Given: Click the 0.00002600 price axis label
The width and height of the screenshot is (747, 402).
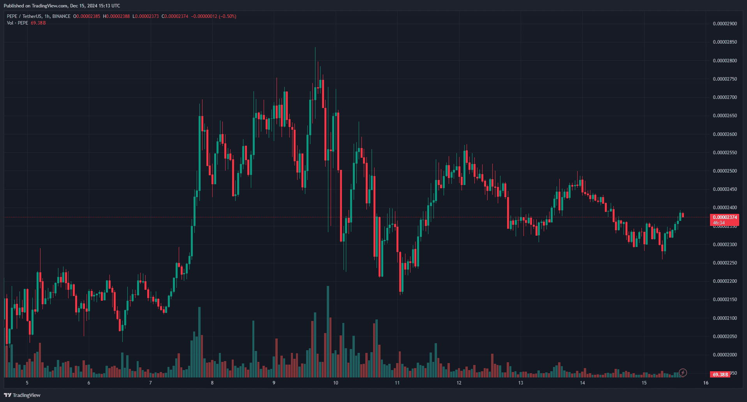Looking at the screenshot, I should [725, 134].
